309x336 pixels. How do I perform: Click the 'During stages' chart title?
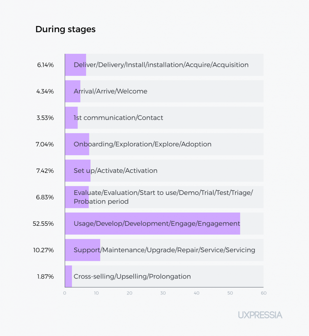tap(65, 29)
